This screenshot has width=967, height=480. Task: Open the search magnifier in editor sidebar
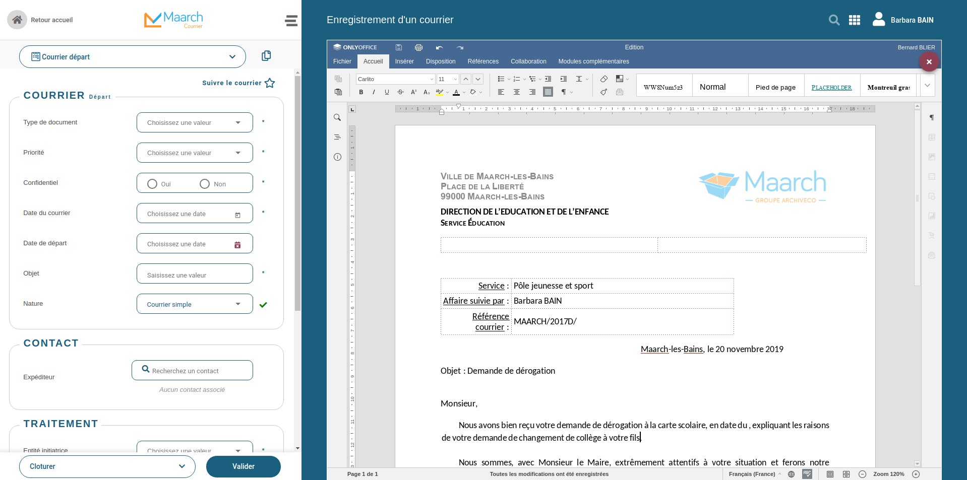[x=337, y=117]
